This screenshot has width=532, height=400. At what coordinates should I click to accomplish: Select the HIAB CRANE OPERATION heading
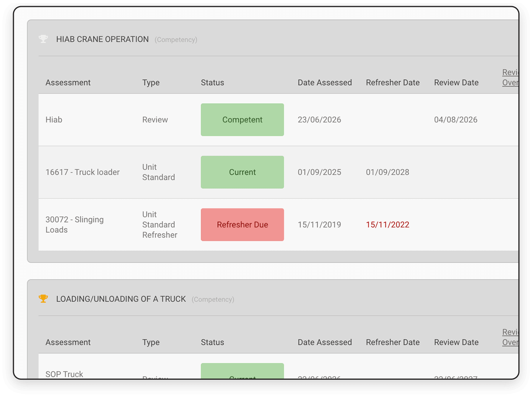[x=102, y=39]
